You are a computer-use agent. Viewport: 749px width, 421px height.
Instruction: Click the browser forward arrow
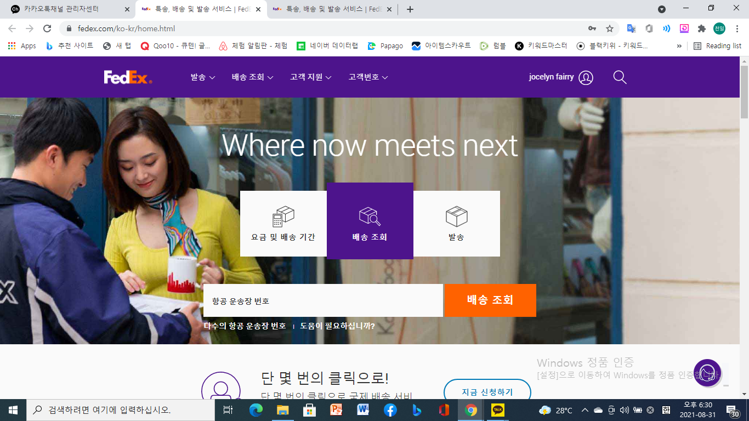point(30,29)
